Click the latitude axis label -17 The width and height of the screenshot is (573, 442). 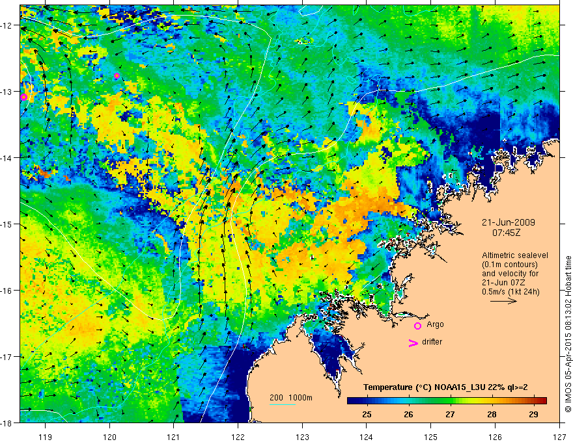[x=7, y=356]
